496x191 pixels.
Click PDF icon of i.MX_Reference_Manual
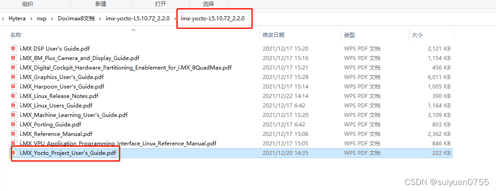point(14,134)
